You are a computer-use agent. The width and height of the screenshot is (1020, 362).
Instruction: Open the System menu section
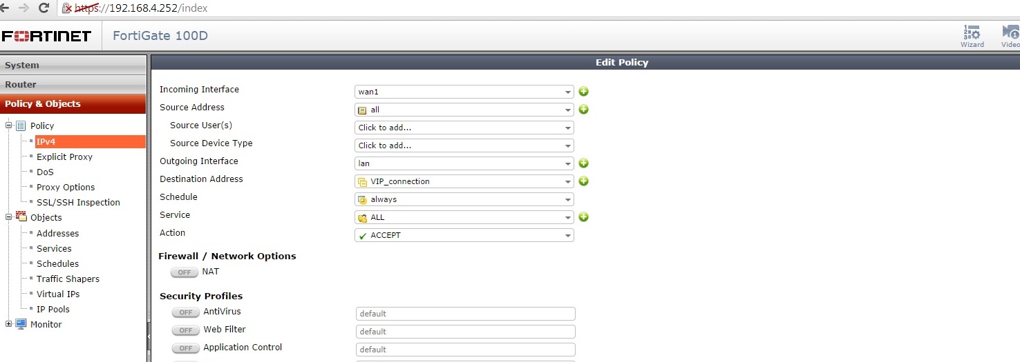coord(73,66)
